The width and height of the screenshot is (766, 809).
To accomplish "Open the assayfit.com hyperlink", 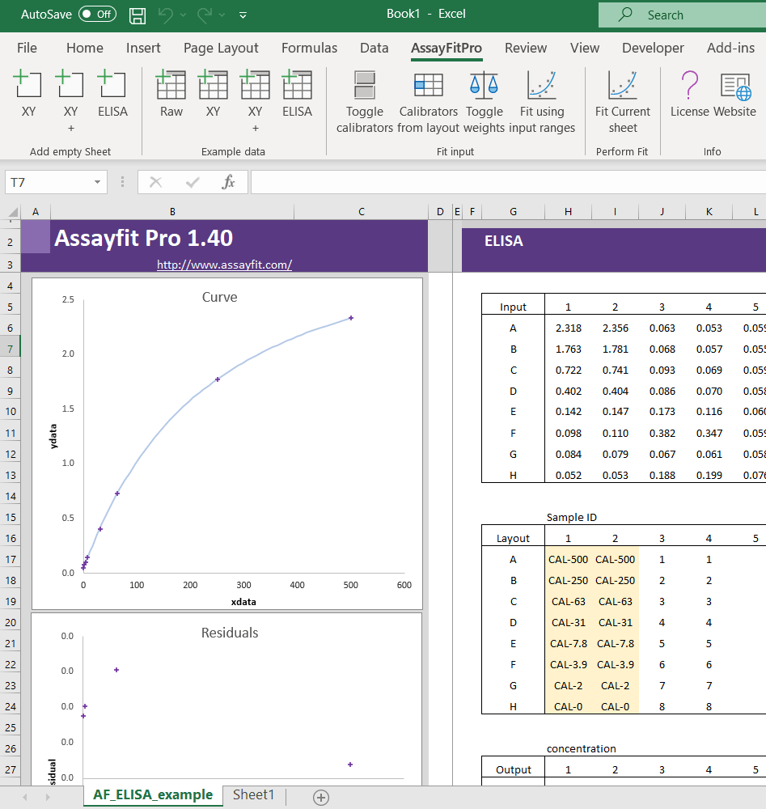I will [224, 265].
